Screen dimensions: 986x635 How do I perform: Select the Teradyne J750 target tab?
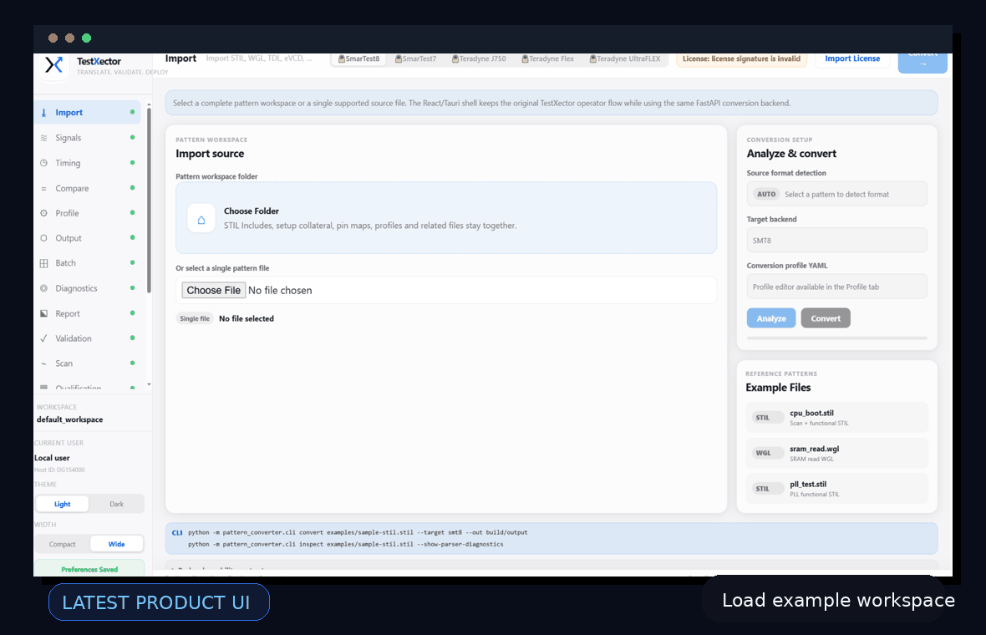[x=479, y=59]
